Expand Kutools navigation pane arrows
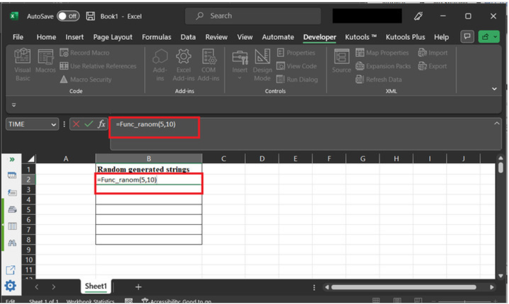This screenshot has height=304, width=509. [12, 159]
